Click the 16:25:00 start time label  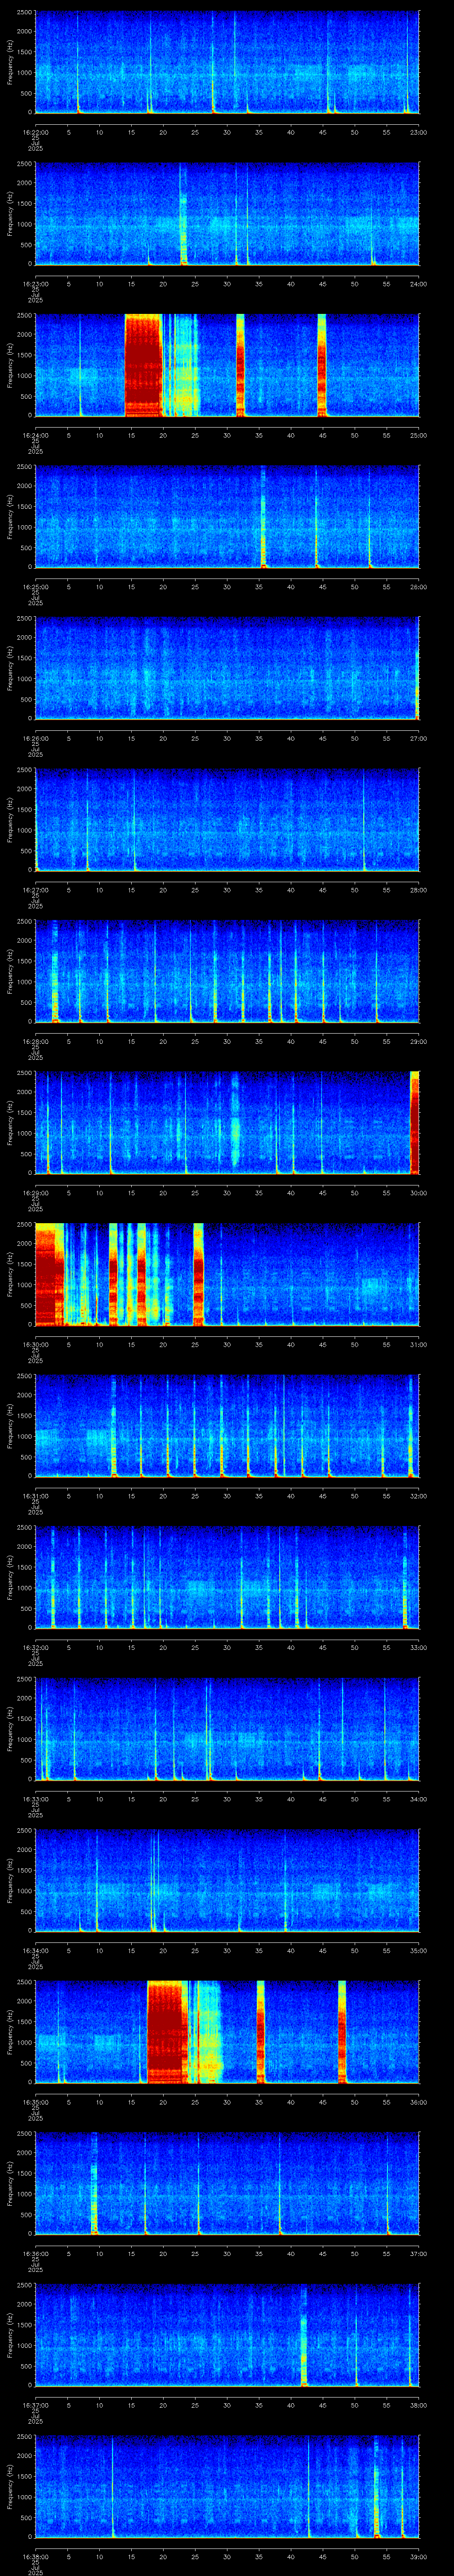pos(35,587)
